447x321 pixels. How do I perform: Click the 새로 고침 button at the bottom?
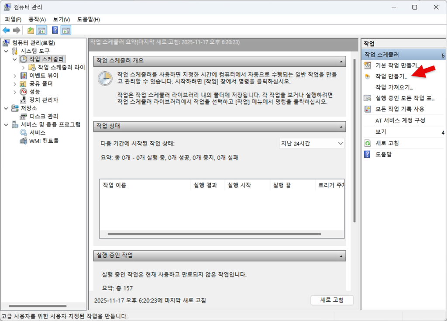[332, 300]
